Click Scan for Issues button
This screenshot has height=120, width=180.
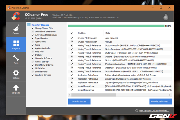79,101
